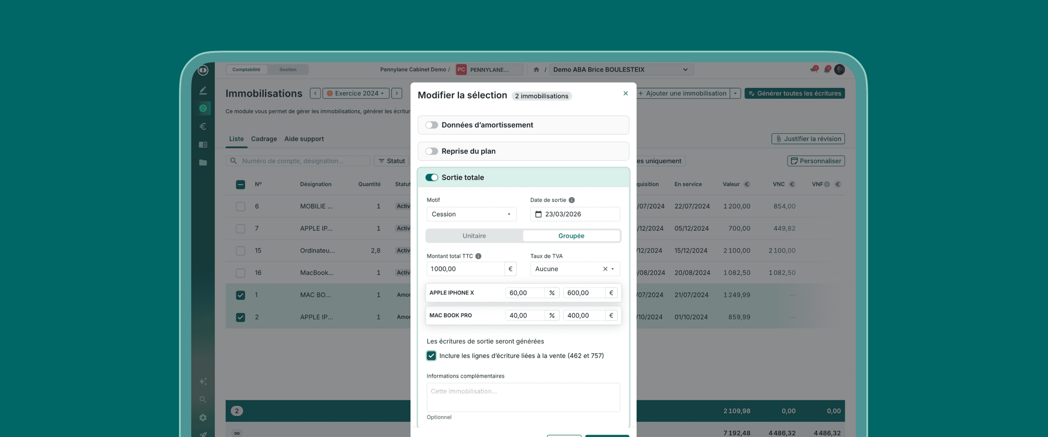Click the search magnifier in left sidebar

(203, 400)
